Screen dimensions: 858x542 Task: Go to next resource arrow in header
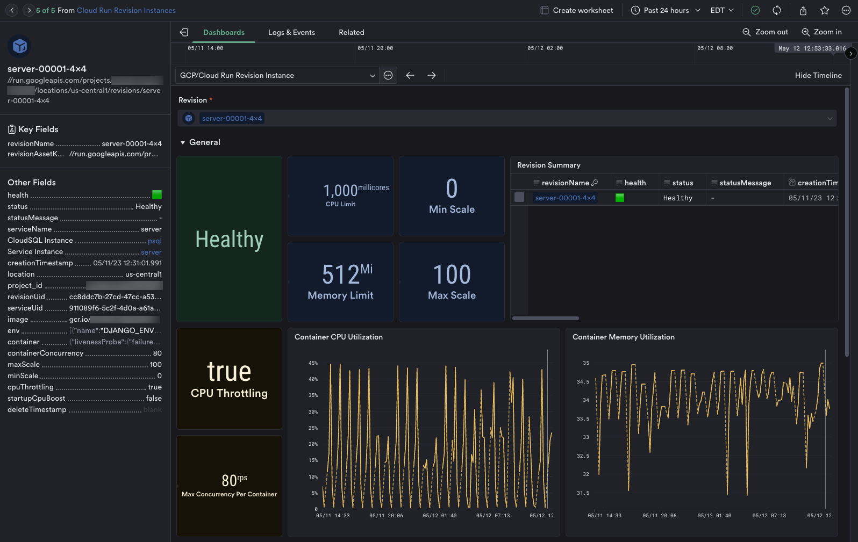point(28,10)
